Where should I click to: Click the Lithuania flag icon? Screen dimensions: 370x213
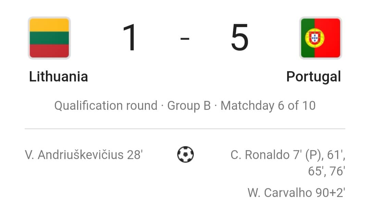pos(49,38)
